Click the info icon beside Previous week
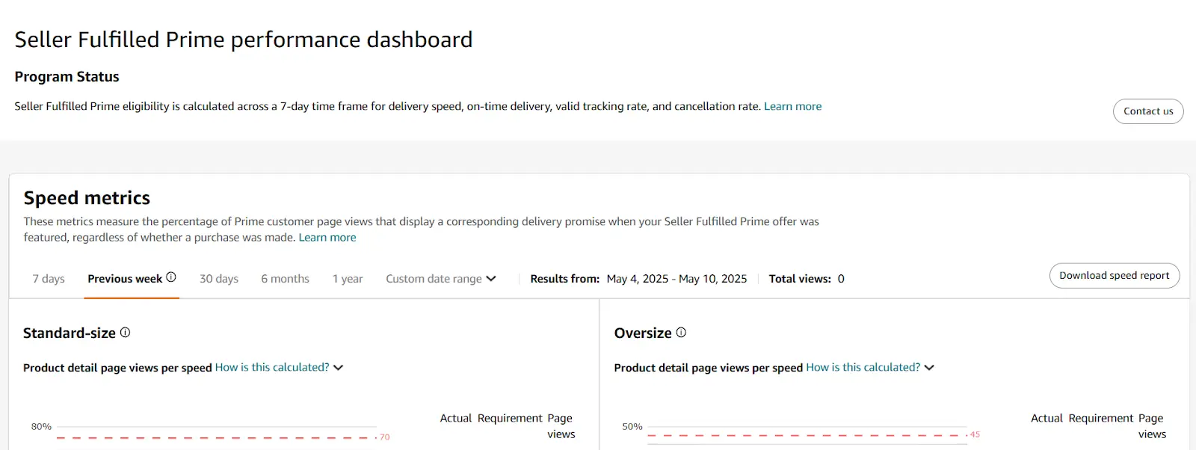 (x=171, y=277)
